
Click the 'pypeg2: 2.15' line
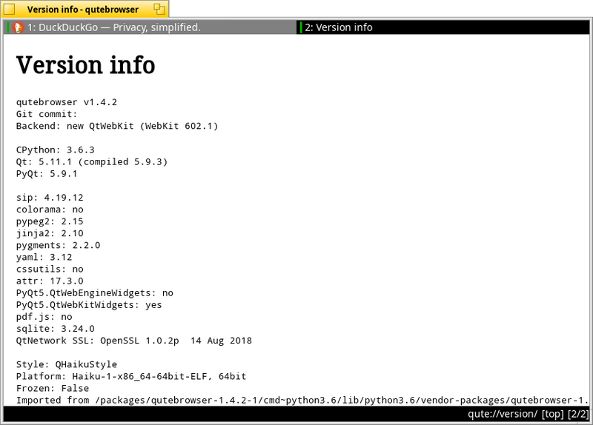coord(50,221)
